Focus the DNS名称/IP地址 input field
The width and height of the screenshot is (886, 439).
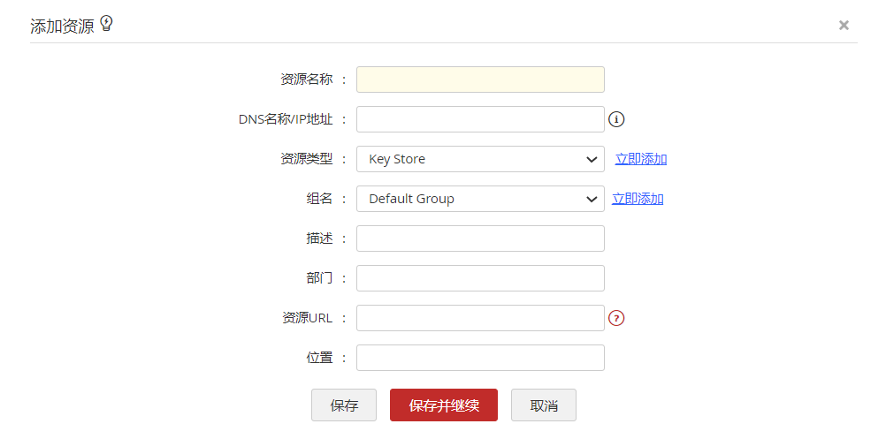(x=480, y=119)
